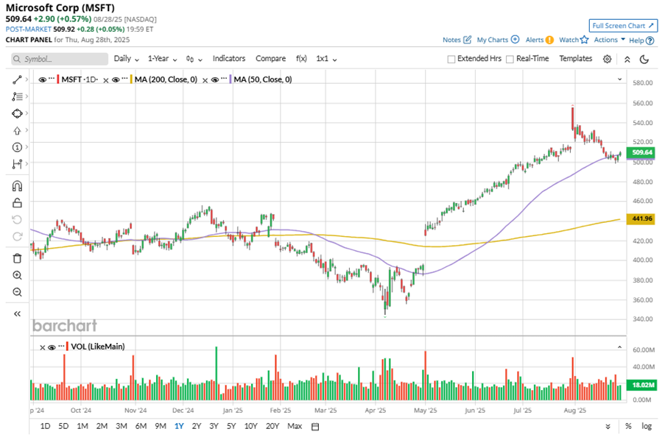This screenshot has width=665, height=440.
Task: Expand the Actions dropdown menu
Action: coord(610,40)
